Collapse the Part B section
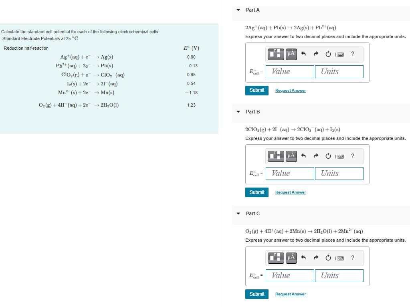The width and height of the screenshot is (410, 307). [x=238, y=111]
